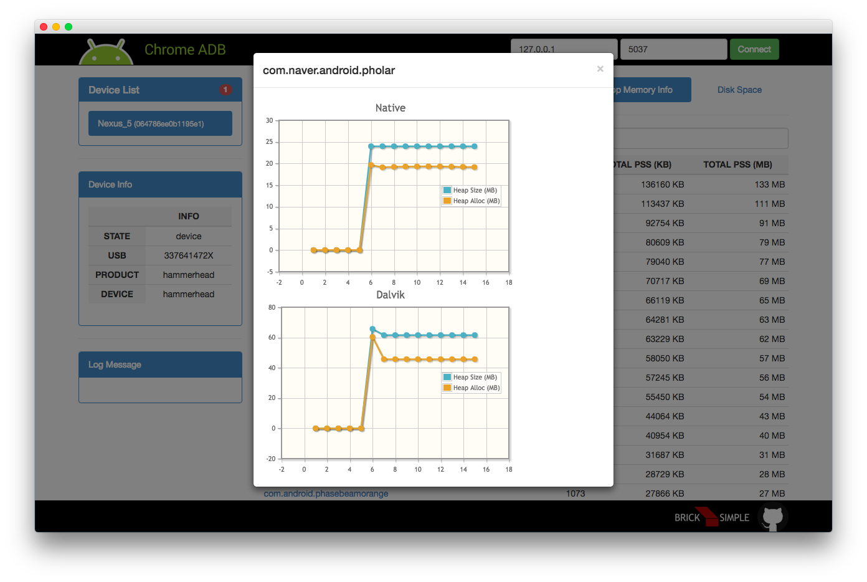The width and height of the screenshot is (867, 582).
Task: Click the com.naver.android.pholar dialog title
Action: pos(329,70)
